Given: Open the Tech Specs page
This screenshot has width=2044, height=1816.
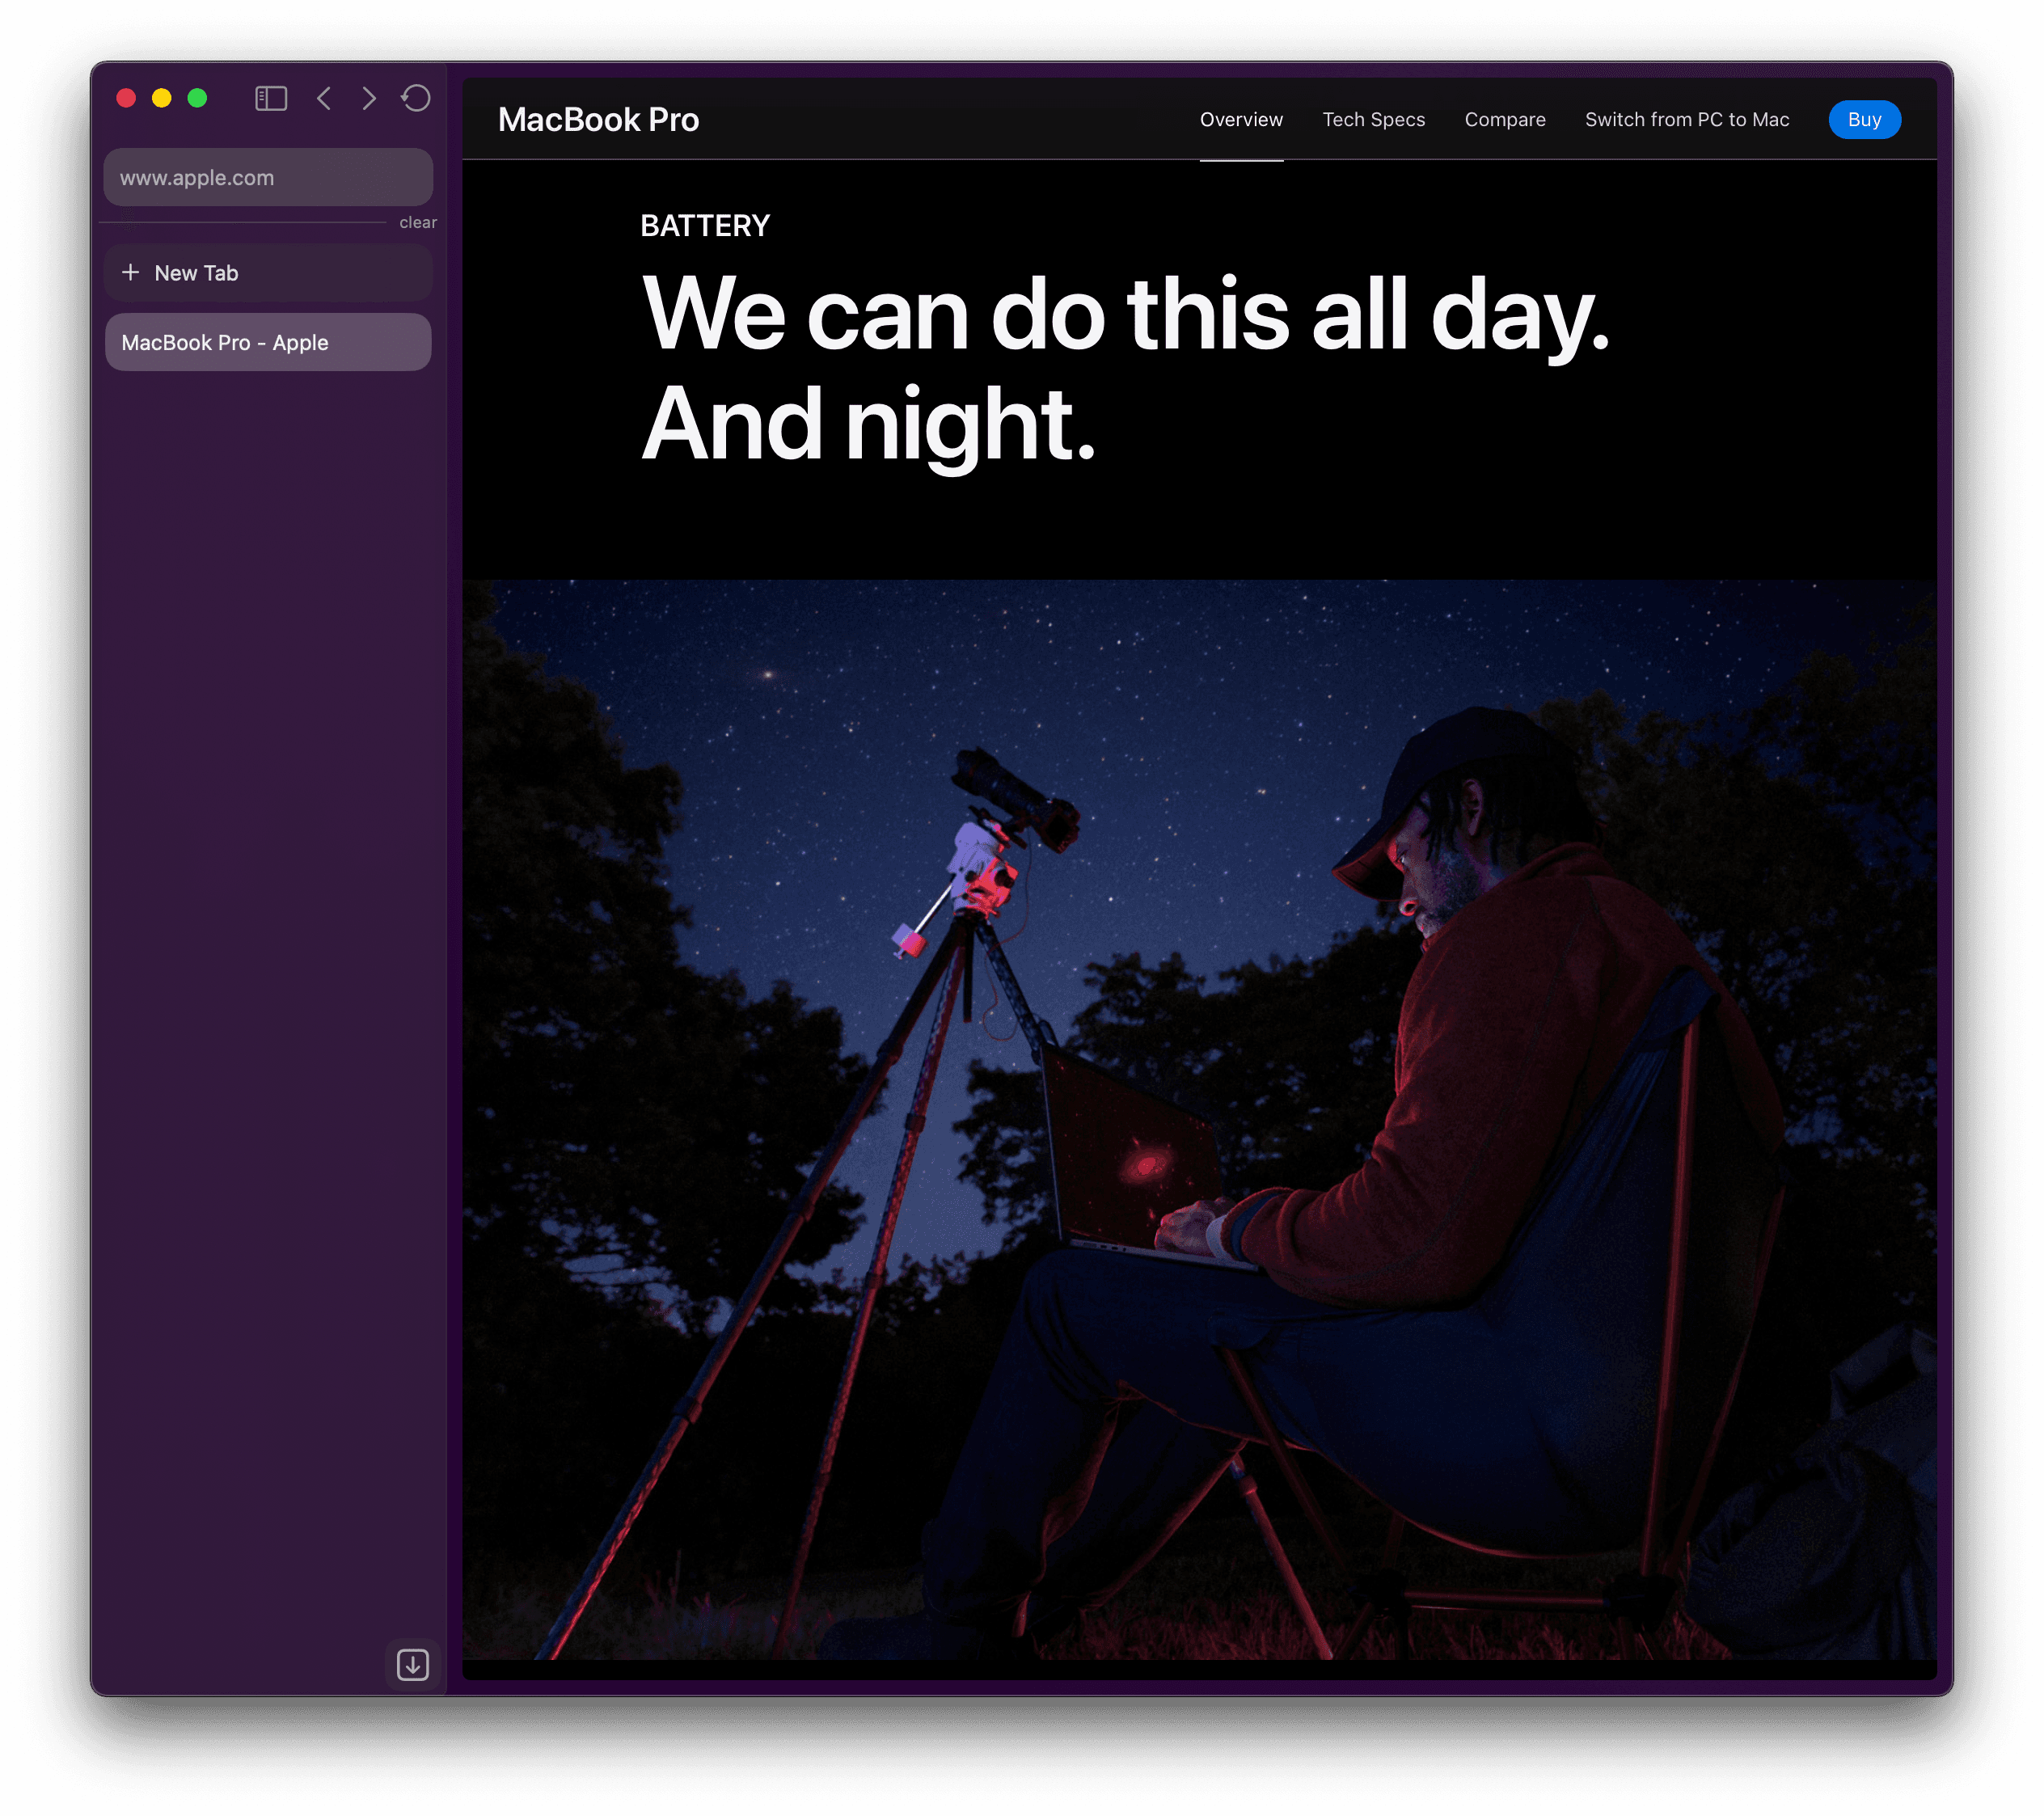Looking at the screenshot, I should point(1373,120).
